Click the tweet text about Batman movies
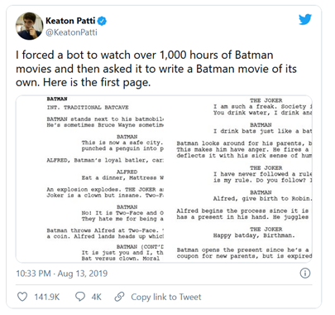 coord(156,69)
